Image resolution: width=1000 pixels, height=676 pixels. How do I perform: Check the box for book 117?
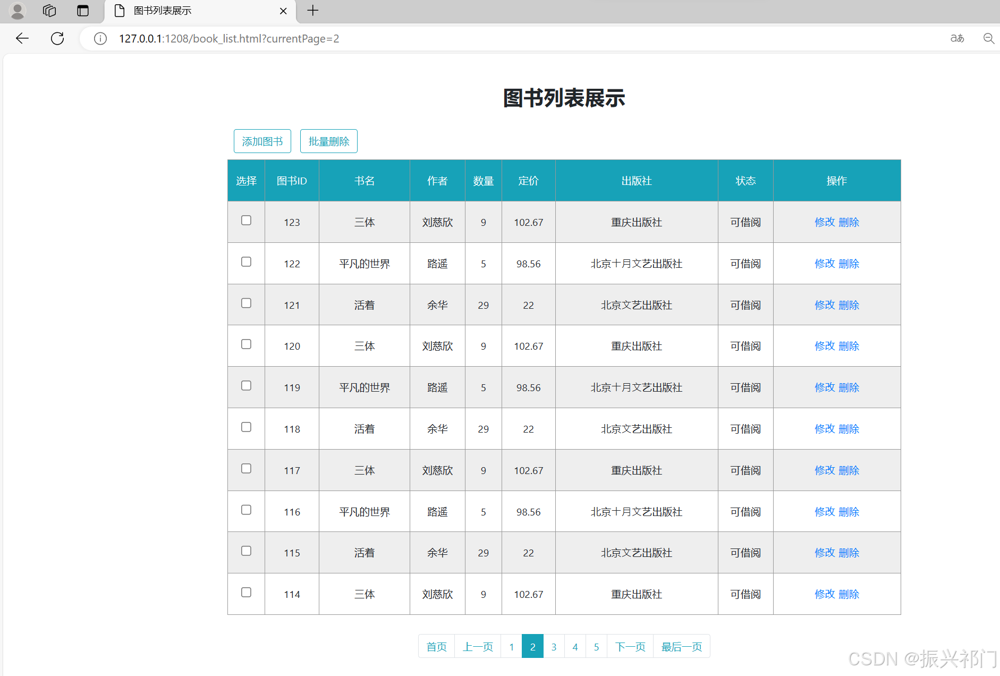tap(246, 468)
